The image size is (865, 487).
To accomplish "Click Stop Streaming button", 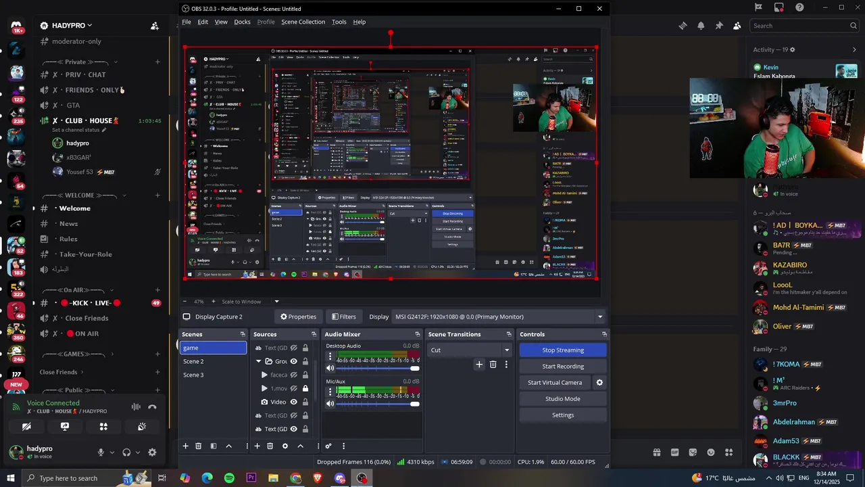I will 563,350.
